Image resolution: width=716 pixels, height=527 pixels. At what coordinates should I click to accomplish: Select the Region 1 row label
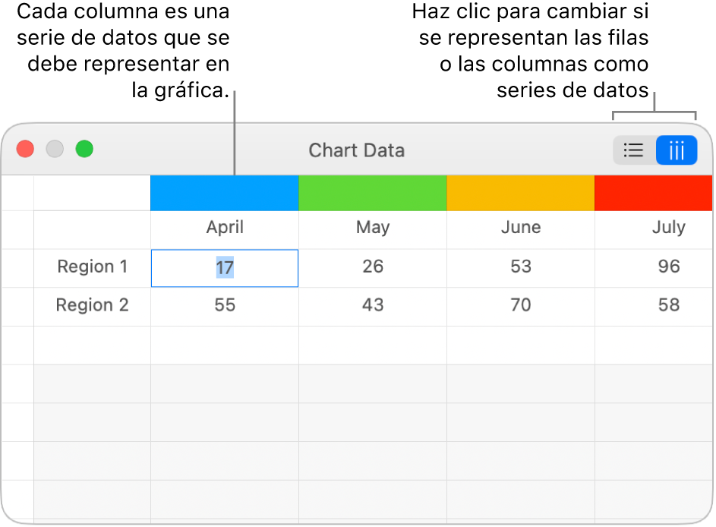point(93,267)
